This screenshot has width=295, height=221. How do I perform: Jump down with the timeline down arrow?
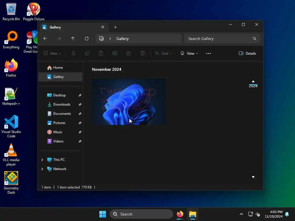pos(253,177)
